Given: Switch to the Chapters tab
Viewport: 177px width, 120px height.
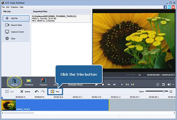Looking at the screenshot, I should 43,82.
